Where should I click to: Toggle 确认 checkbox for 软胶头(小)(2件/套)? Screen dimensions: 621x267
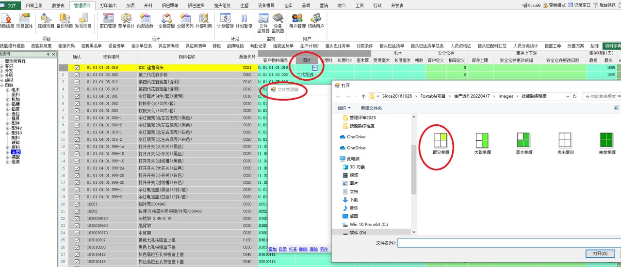click(77, 111)
